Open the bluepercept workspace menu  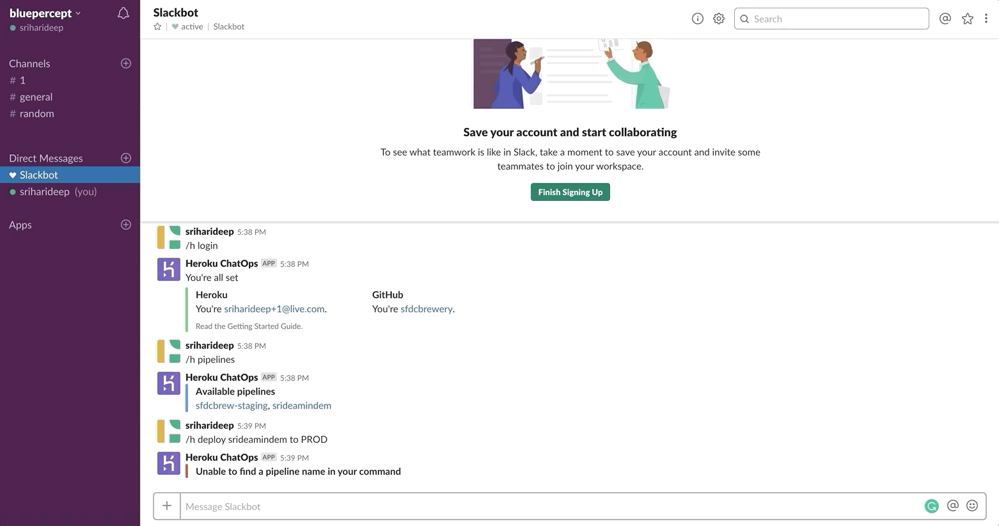click(45, 13)
